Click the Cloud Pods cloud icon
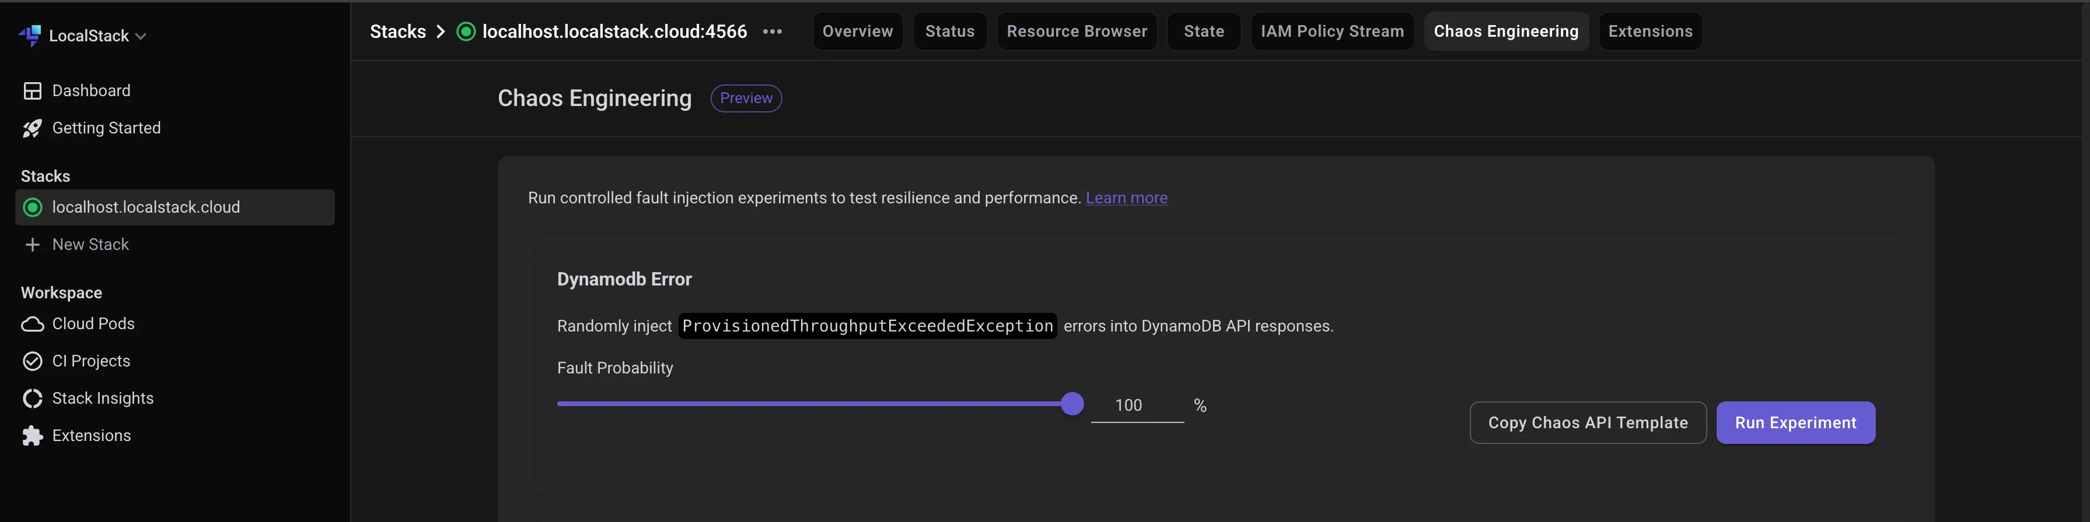The height and width of the screenshot is (522, 2090). tap(33, 325)
